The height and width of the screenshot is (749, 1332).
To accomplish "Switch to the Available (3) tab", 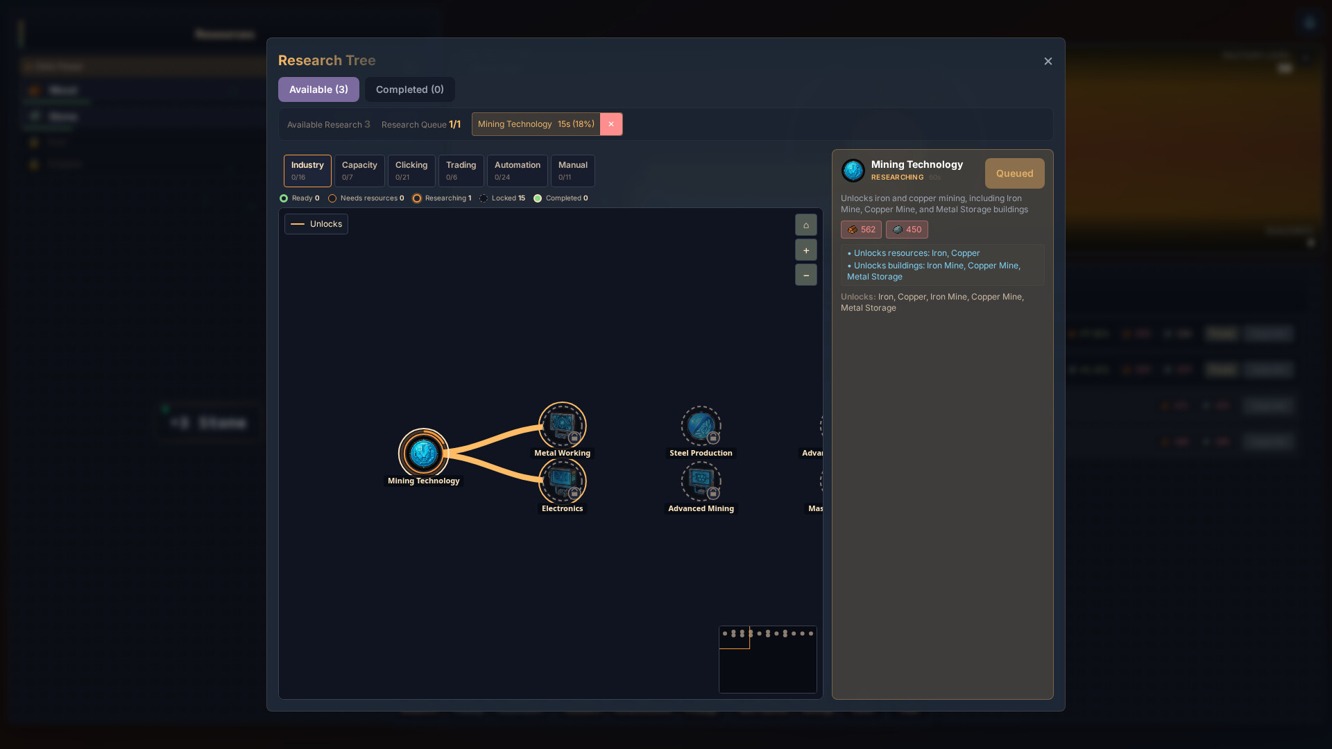I will click(318, 89).
